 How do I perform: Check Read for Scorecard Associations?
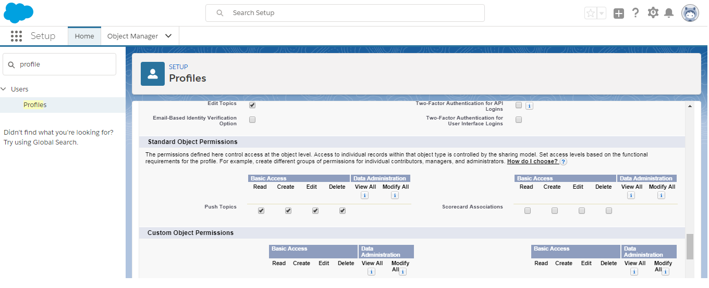coord(528,211)
